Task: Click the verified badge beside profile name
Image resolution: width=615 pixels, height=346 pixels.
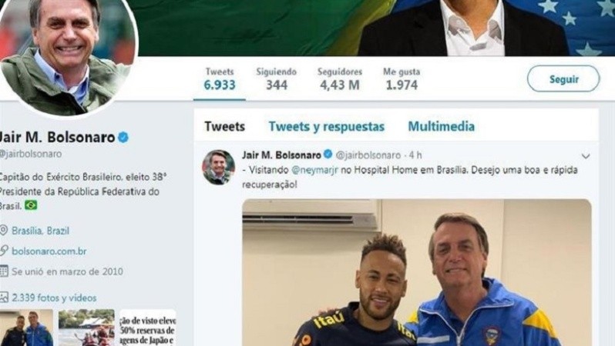Action: coord(123,138)
